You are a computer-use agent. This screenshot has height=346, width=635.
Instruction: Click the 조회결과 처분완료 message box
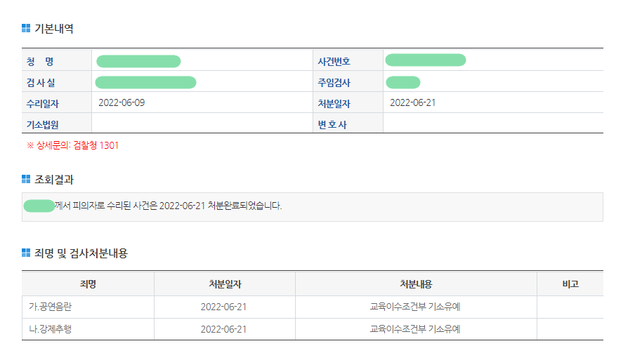click(312, 206)
